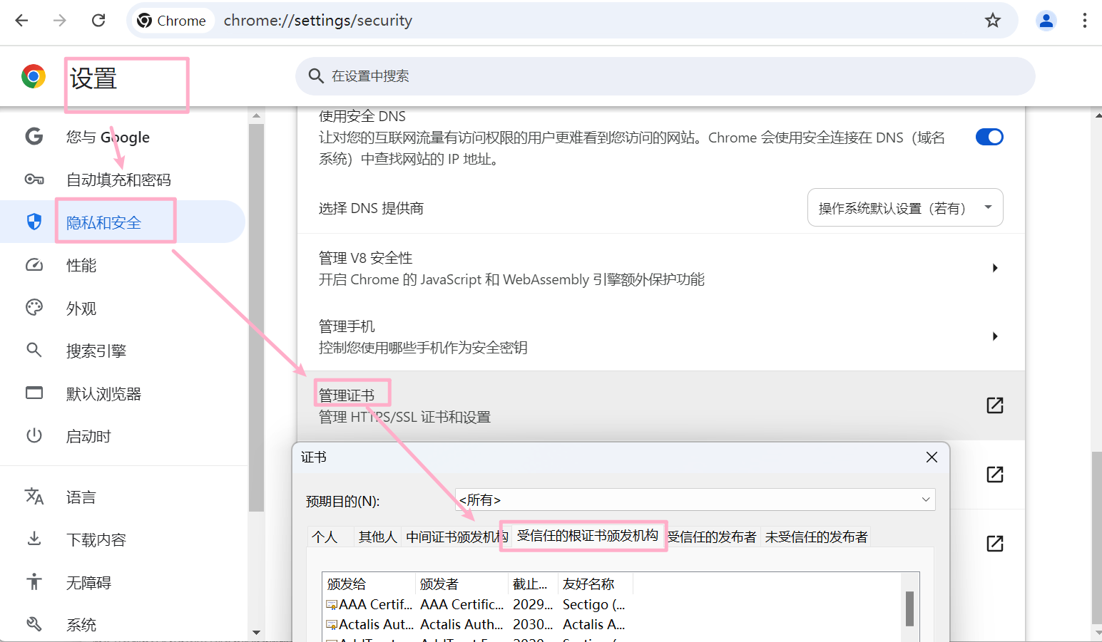Open 隐私和安全 settings section
The height and width of the screenshot is (642, 1102).
coord(123,222)
